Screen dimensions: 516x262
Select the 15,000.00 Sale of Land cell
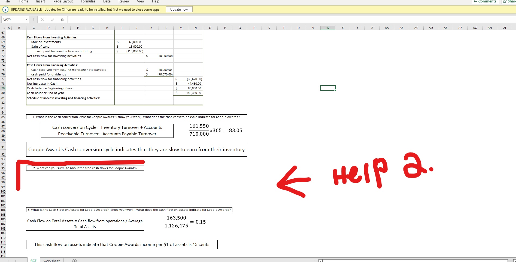(x=129, y=47)
